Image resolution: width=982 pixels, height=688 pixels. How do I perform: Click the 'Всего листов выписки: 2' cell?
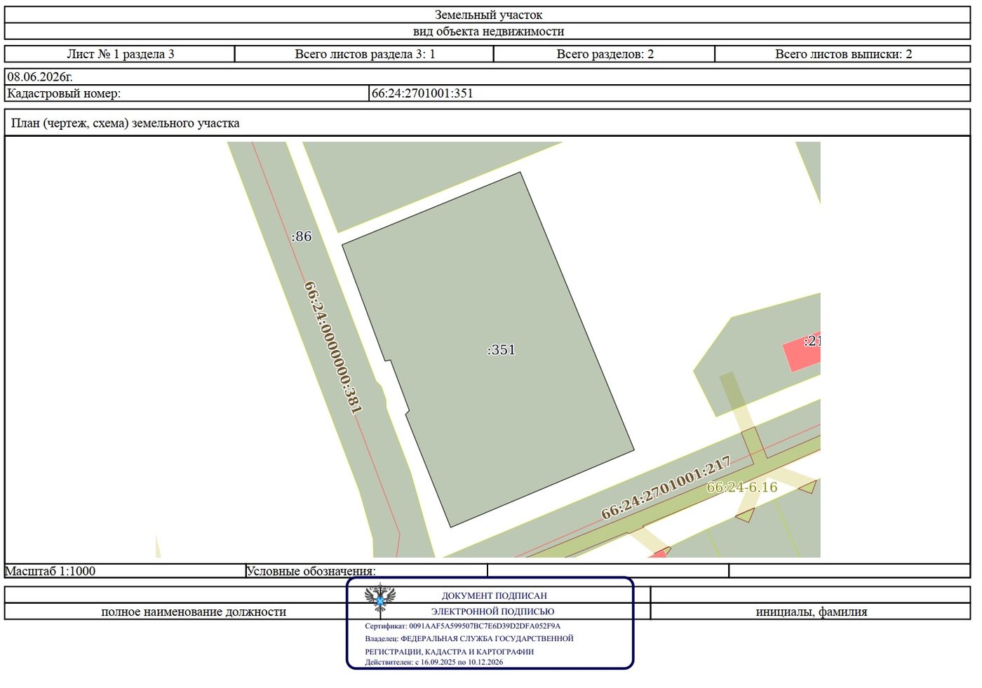[843, 54]
